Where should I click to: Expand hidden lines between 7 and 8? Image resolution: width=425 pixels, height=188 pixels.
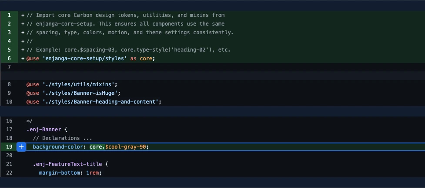[212, 76]
